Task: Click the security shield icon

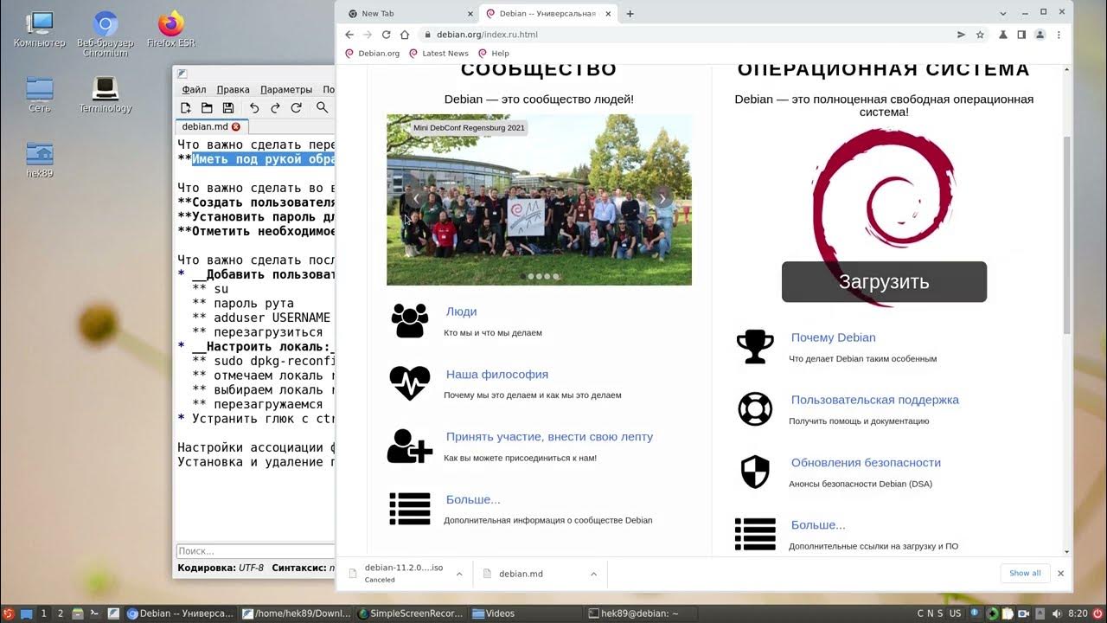Action: click(x=755, y=472)
